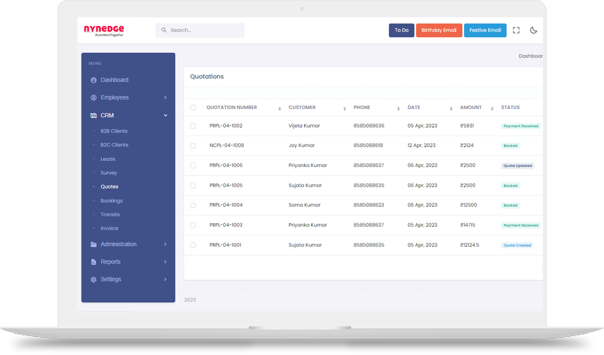
Task: Click the Payment Received status badge for PRPL-04-1002
Action: 520,125
